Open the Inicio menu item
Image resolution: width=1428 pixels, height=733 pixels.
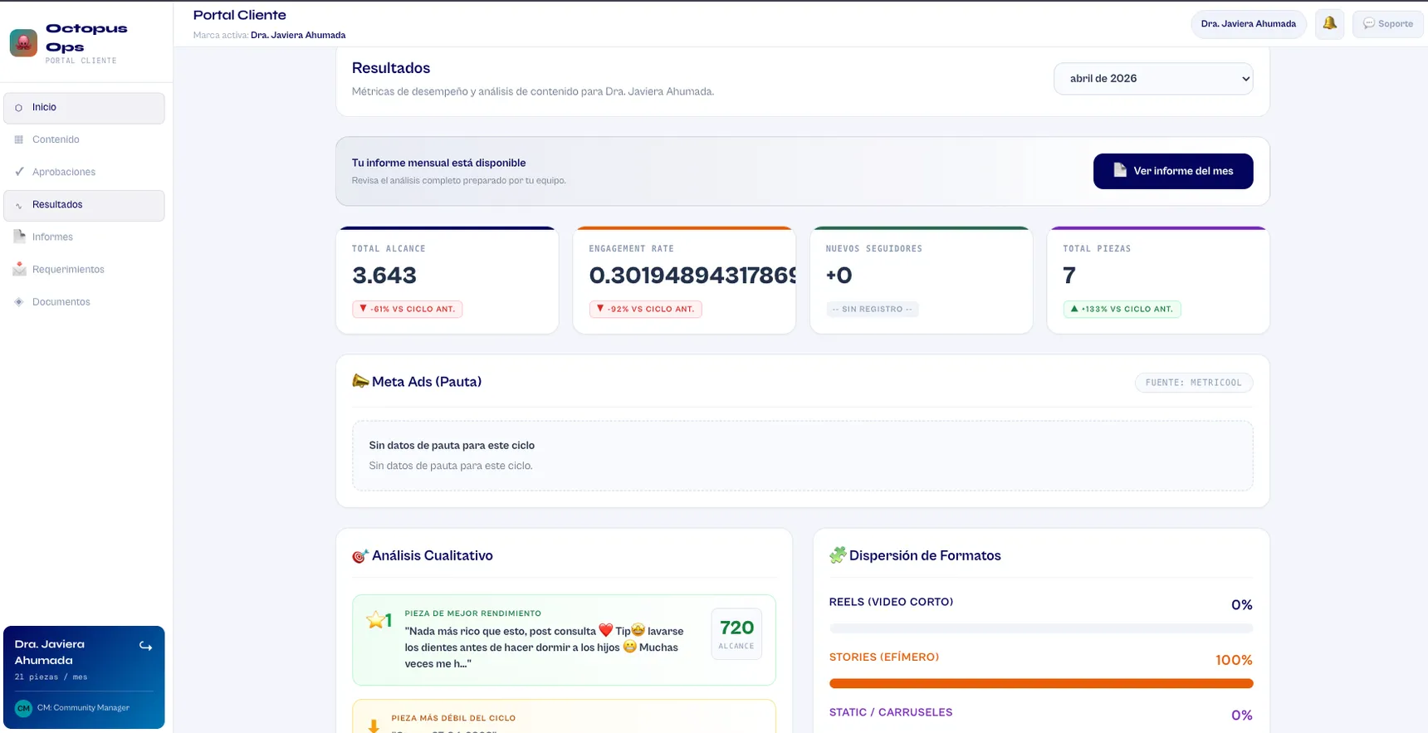[84, 108]
